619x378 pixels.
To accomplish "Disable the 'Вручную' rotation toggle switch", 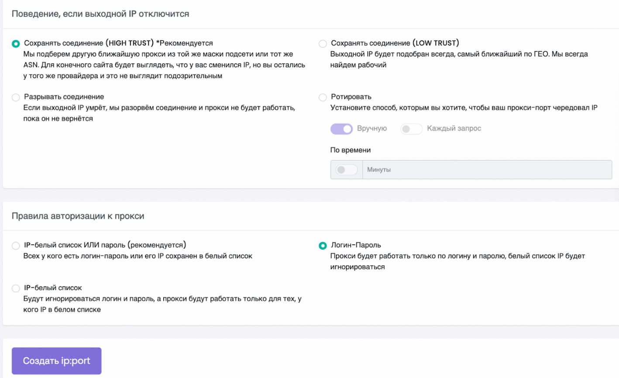I will (x=341, y=129).
